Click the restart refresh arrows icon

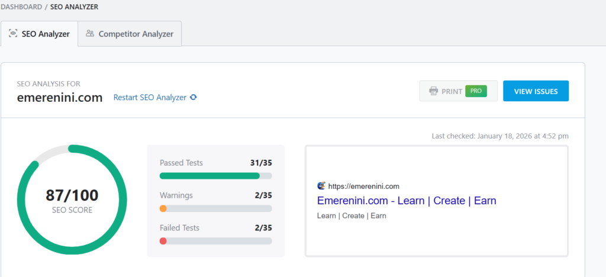194,97
